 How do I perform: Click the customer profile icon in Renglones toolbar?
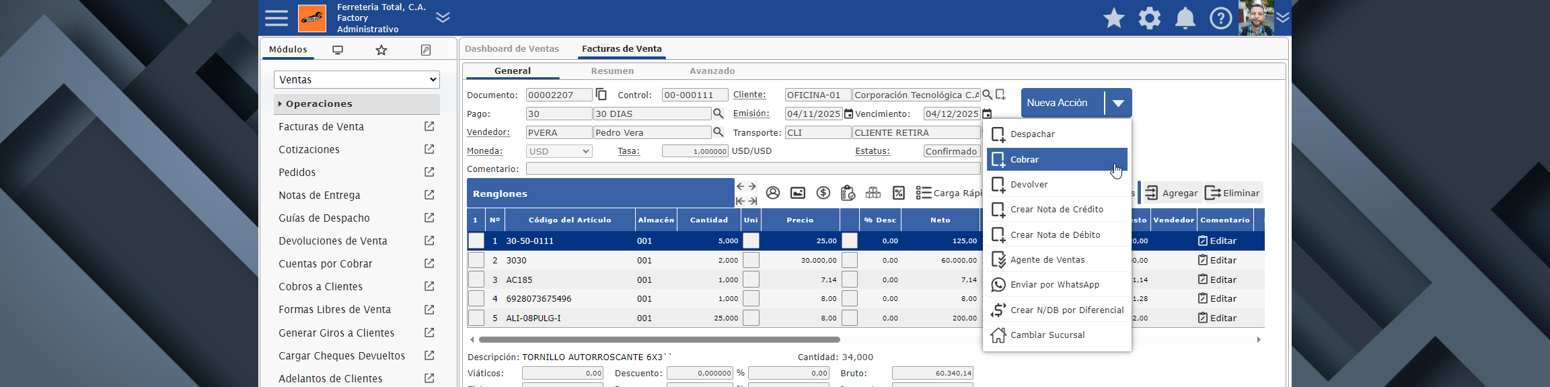[773, 193]
